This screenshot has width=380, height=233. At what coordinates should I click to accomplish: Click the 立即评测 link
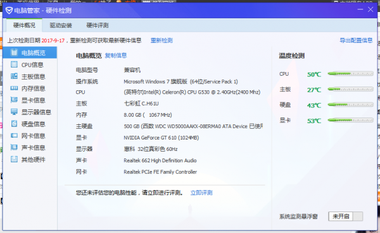point(201,193)
